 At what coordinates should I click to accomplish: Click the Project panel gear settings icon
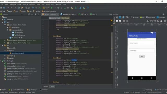(36, 14)
